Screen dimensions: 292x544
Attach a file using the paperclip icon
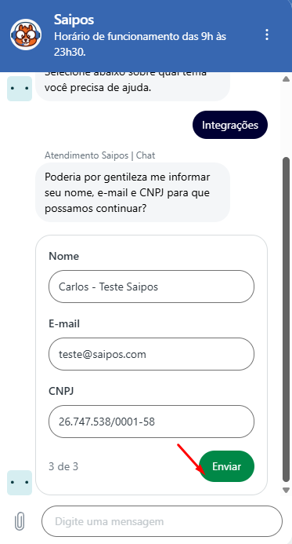[20, 521]
